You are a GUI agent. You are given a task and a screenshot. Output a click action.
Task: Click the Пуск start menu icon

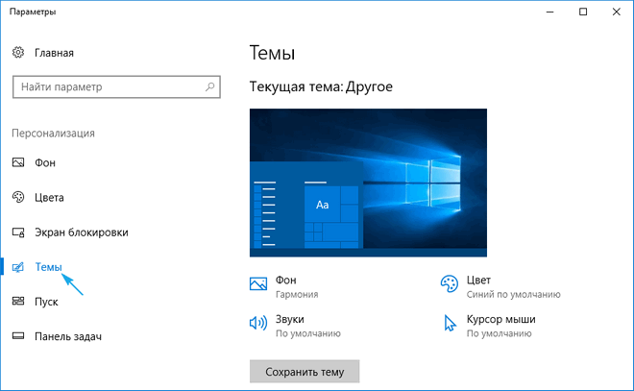tap(18, 302)
